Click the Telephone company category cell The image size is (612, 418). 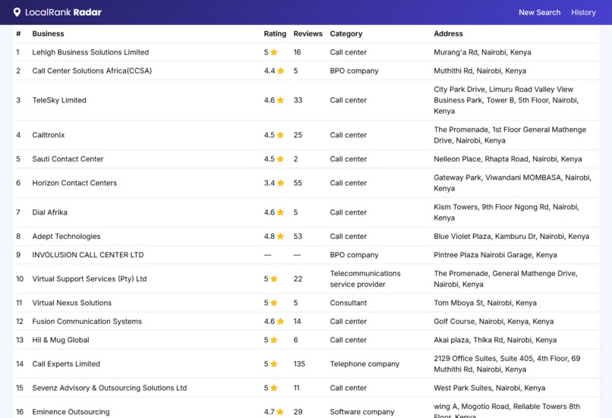coord(364,364)
